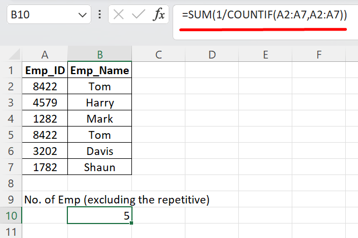Select column C header
The image size is (358, 238).
pyautogui.click(x=159, y=55)
